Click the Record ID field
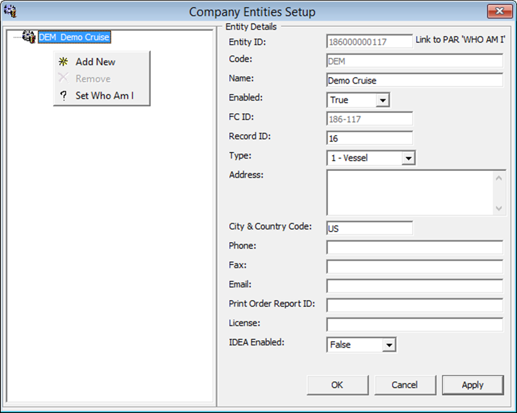 coord(369,138)
